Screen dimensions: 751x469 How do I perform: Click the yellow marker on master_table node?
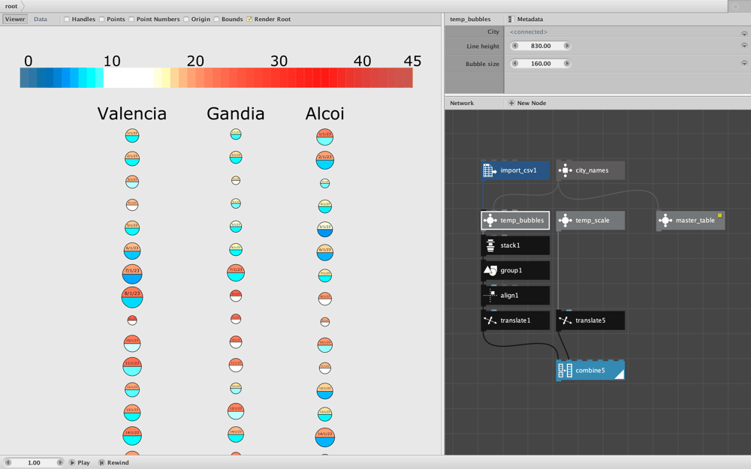click(719, 215)
